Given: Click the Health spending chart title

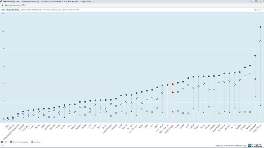Looking at the screenshot, I should pyautogui.click(x=10, y=10).
